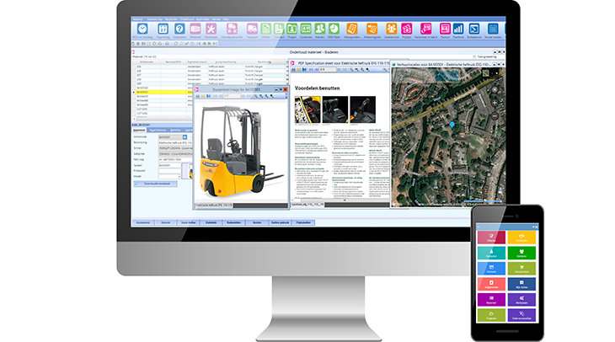Open the Klanten people icon
615x342 pixels.
click(x=319, y=29)
